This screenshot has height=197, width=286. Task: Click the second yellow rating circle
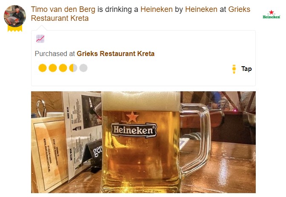click(x=53, y=68)
